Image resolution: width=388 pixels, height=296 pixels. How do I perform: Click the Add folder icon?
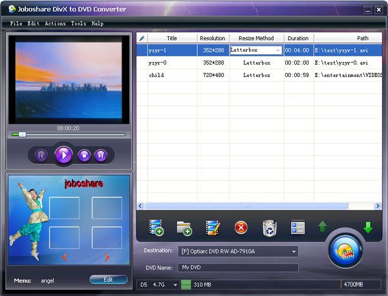tap(184, 228)
